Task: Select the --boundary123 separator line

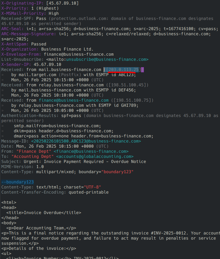Action: (18, 182)
